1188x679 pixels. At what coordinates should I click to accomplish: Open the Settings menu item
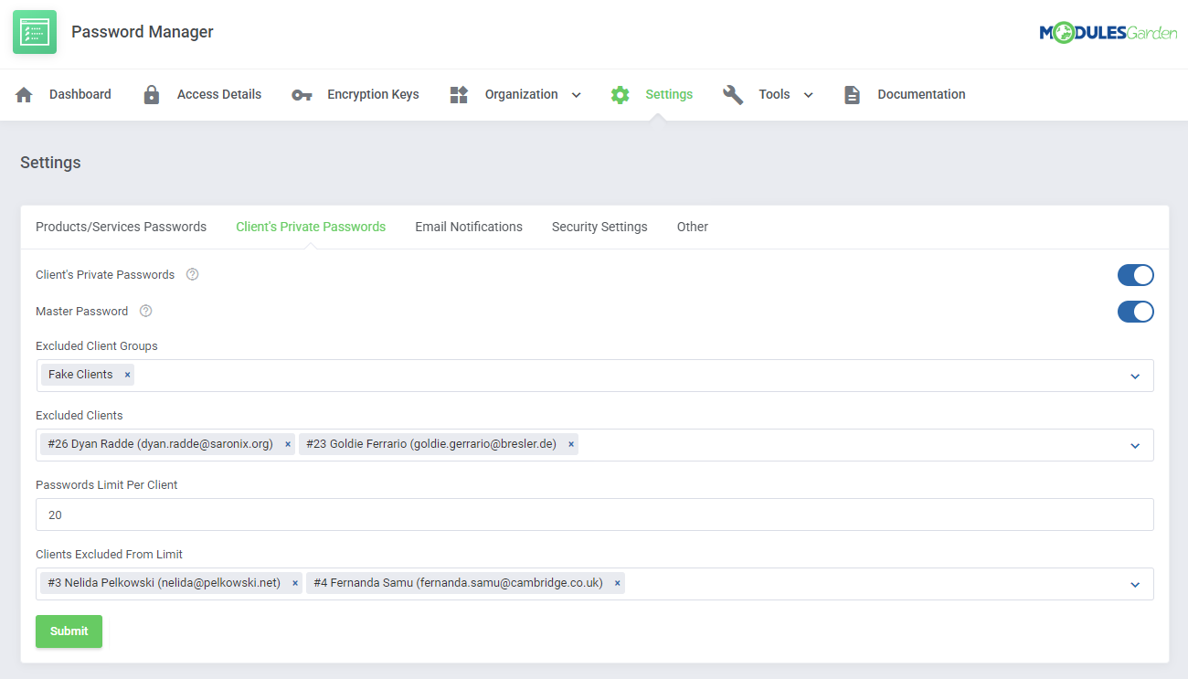point(669,95)
